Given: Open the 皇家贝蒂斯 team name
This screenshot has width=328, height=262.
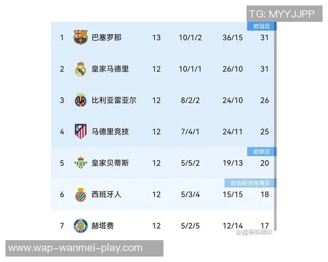Looking at the screenshot, I should pos(110,163).
